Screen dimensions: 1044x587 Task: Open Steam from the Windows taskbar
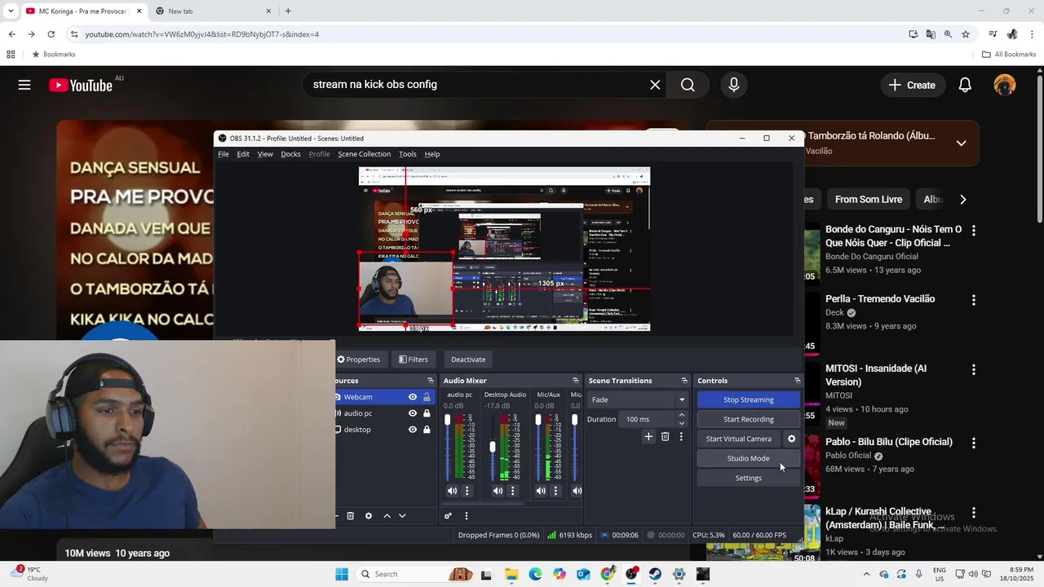tap(655, 574)
